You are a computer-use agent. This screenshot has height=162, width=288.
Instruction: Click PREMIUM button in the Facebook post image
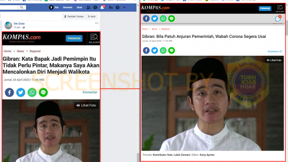[74, 38]
